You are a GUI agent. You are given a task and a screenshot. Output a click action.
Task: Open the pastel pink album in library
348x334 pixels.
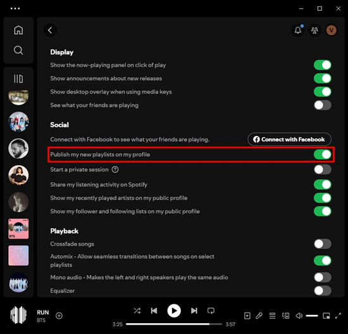(x=18, y=256)
